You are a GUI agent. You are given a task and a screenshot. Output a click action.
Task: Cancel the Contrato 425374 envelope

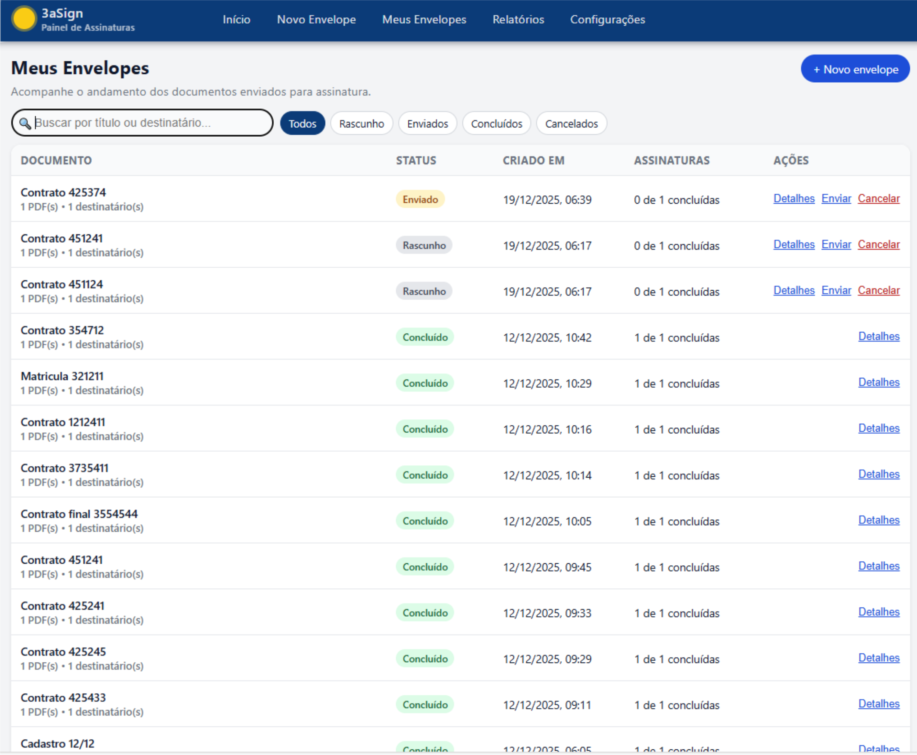coord(878,199)
